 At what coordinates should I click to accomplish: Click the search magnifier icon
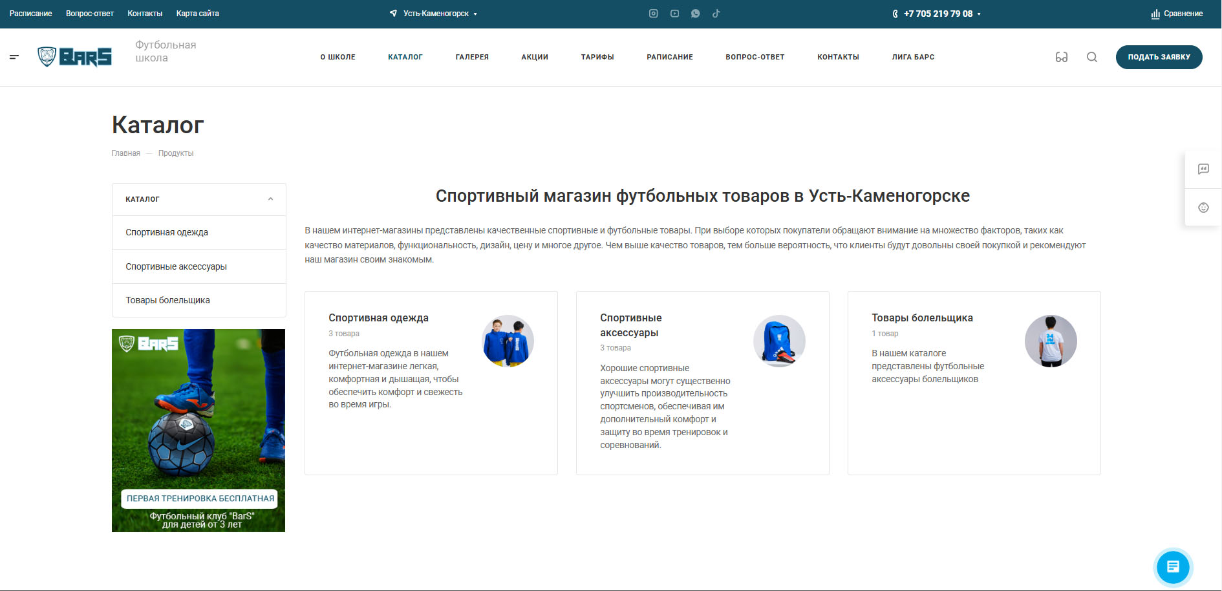click(1091, 58)
